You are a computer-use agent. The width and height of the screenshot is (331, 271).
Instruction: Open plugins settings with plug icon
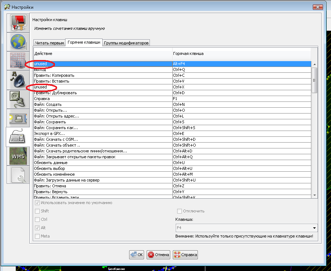coord(18,98)
